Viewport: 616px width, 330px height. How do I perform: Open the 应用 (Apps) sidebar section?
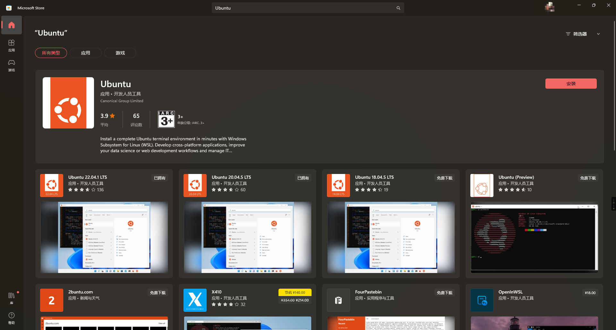click(12, 45)
